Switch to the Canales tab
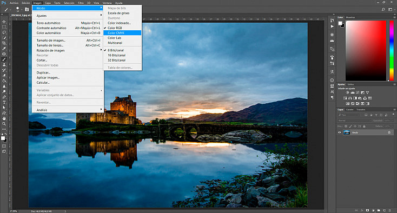The image size is (397, 213). pyautogui.click(x=349, y=110)
